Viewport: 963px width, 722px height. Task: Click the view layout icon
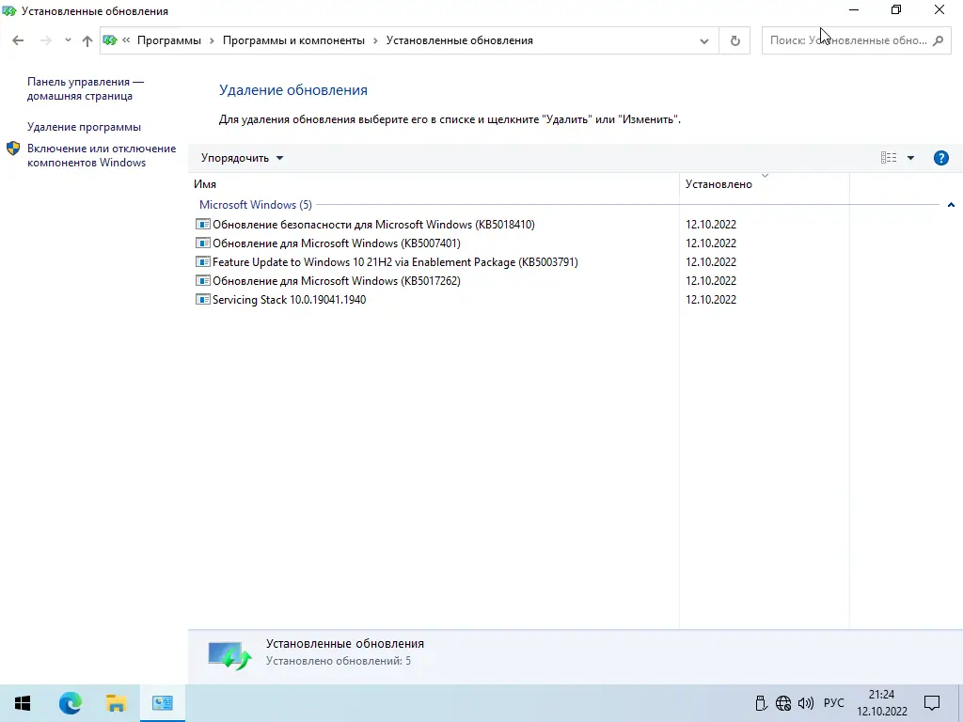click(888, 158)
